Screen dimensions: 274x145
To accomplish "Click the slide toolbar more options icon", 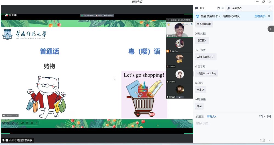I will coord(32,123).
